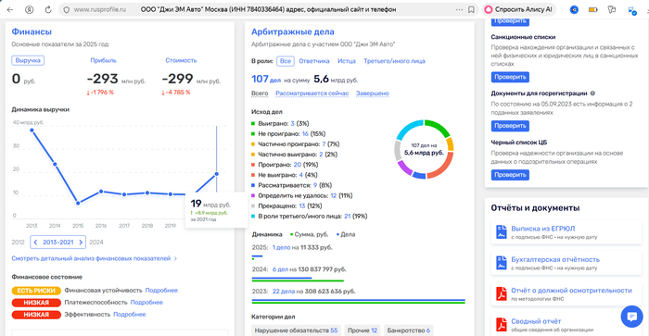Open the blue round extension icon
The image size is (649, 336).
574,9
